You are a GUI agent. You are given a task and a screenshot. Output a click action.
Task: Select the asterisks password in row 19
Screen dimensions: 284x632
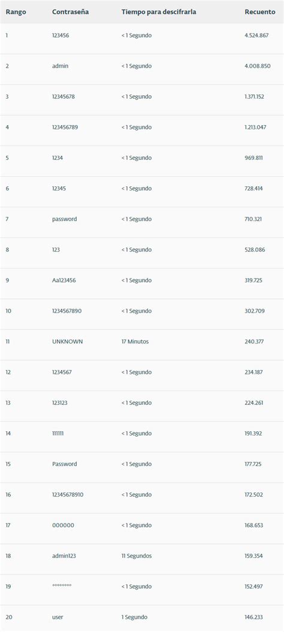coord(62,585)
